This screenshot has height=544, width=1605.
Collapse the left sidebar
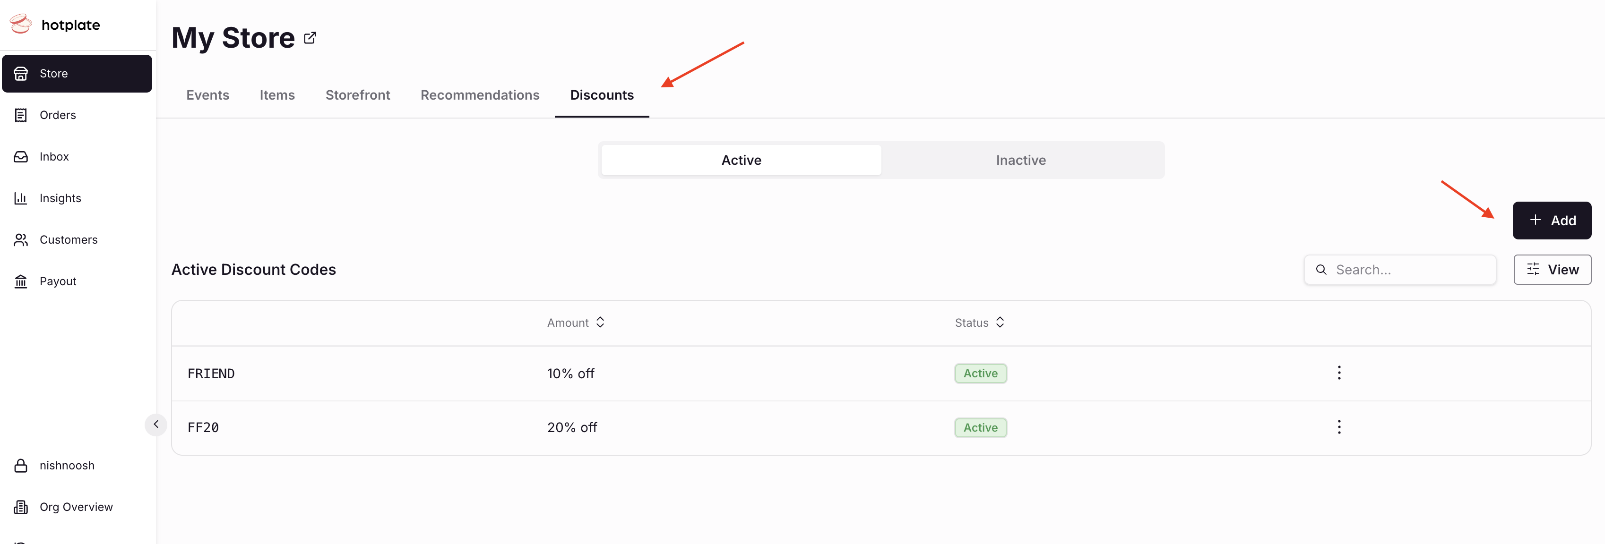coord(156,424)
